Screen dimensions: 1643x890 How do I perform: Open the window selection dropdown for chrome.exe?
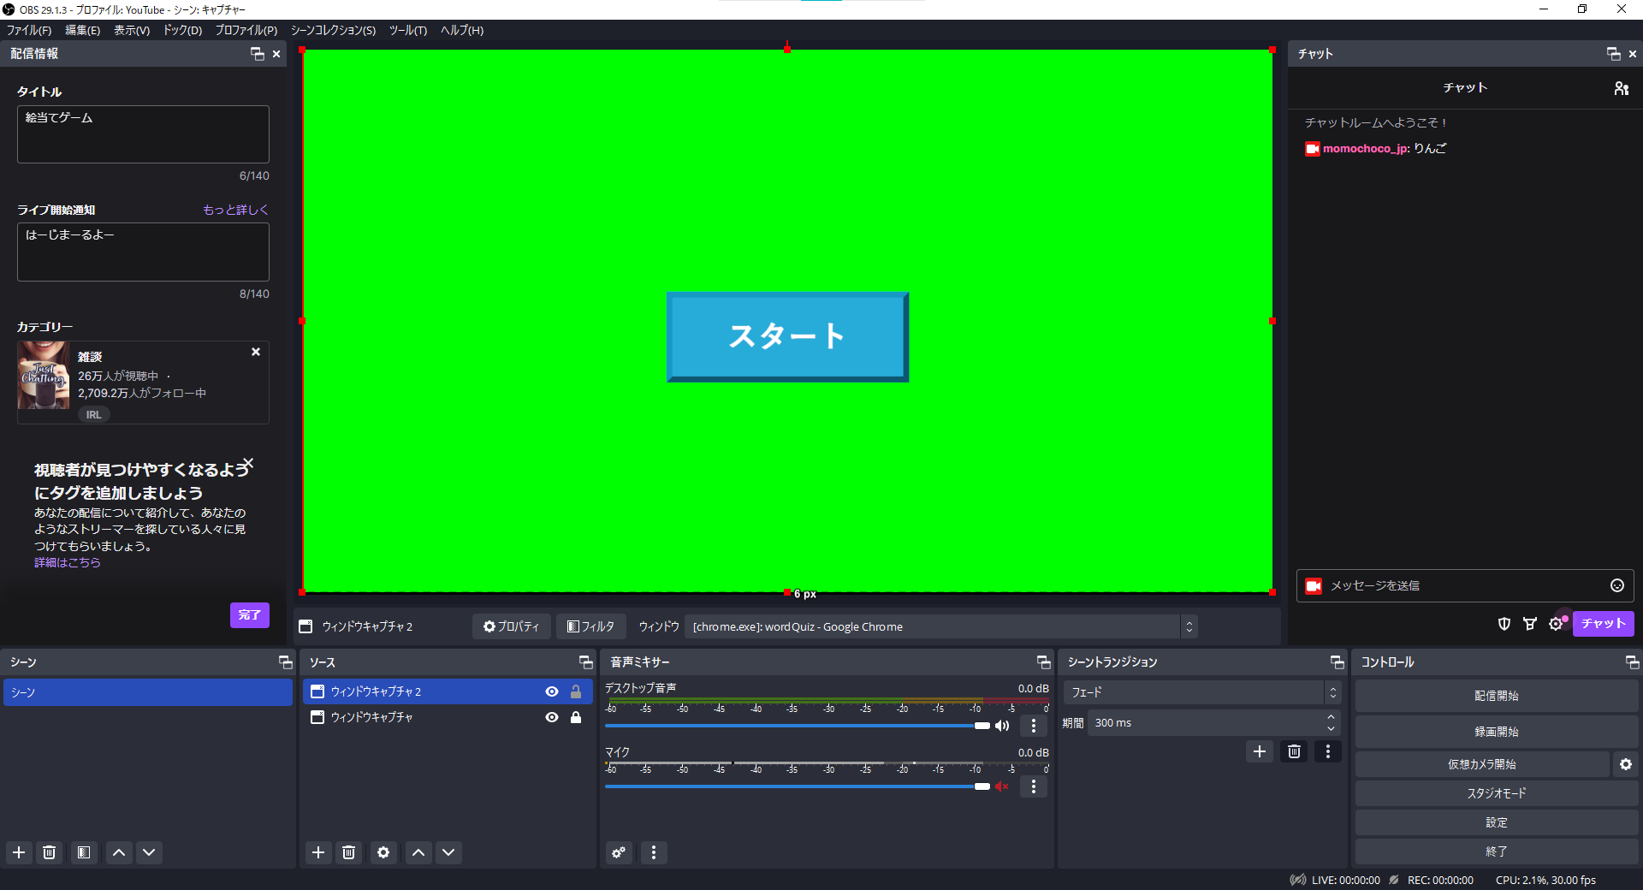click(1189, 626)
